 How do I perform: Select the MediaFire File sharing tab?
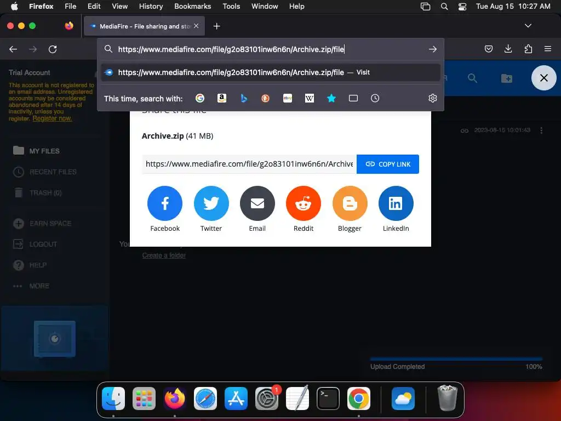(x=144, y=26)
